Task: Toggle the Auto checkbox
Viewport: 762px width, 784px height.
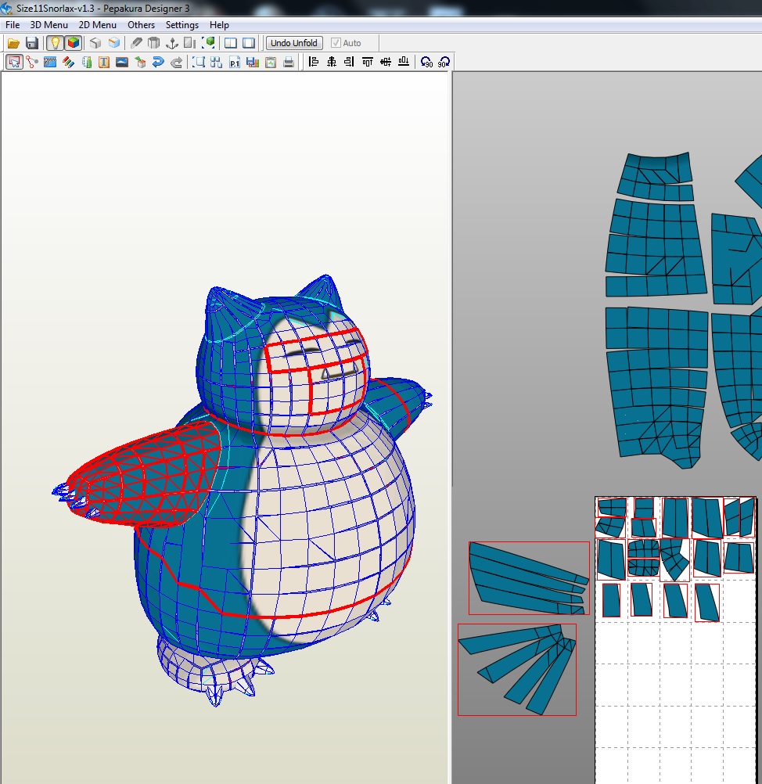Action: tap(336, 43)
